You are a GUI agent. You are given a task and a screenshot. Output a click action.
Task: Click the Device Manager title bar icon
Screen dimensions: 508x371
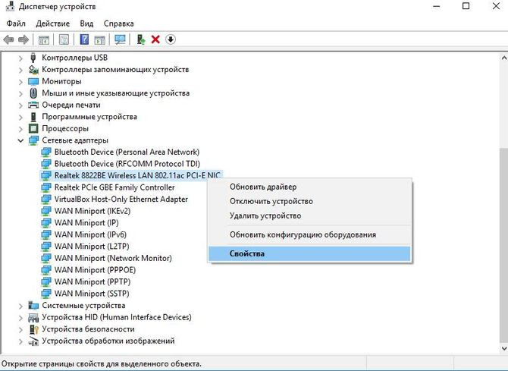coord(11,7)
